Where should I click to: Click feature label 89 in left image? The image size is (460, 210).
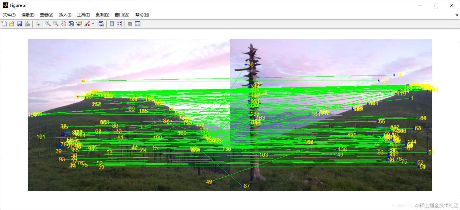(x=132, y=109)
